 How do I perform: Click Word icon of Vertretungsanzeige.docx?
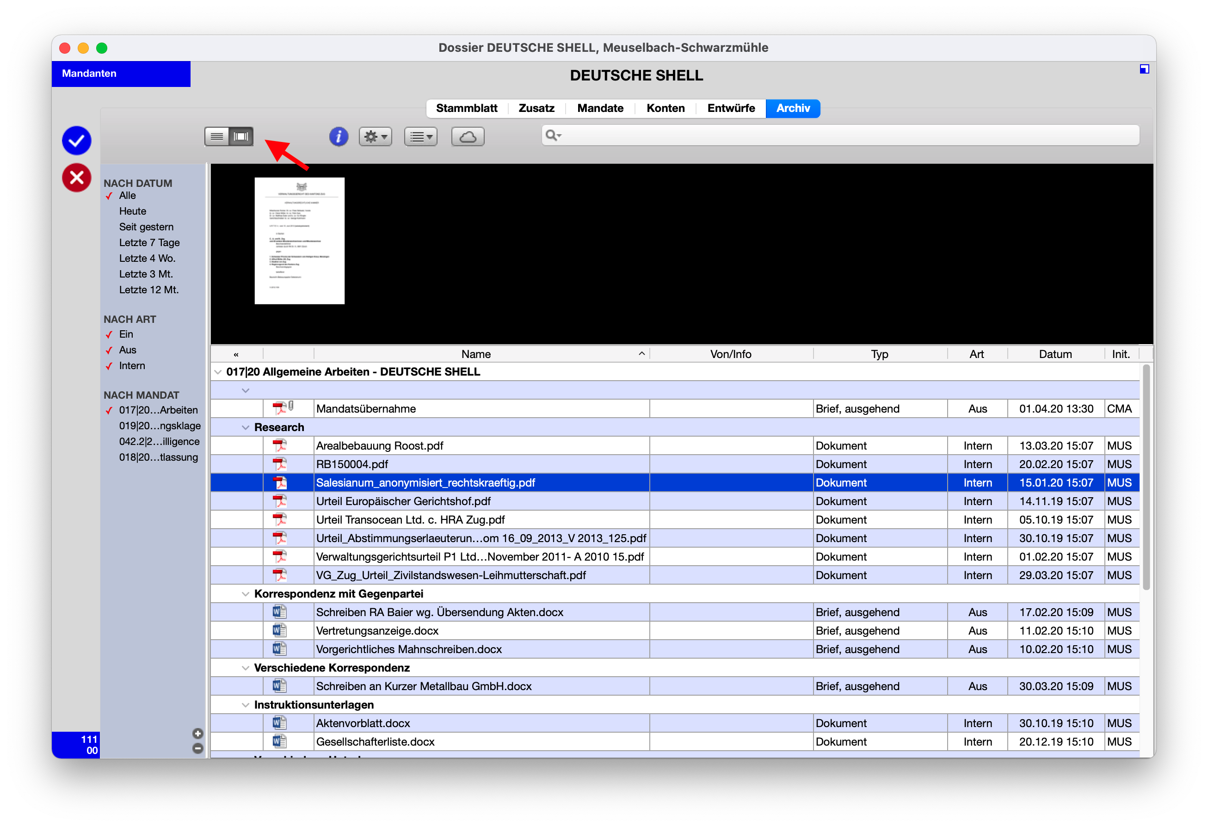[x=280, y=630]
